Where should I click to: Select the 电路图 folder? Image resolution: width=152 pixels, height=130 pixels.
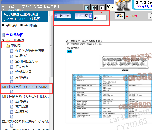(x=16, y=45)
